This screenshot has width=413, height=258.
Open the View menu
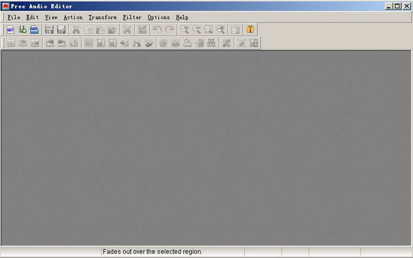pyautogui.click(x=51, y=17)
